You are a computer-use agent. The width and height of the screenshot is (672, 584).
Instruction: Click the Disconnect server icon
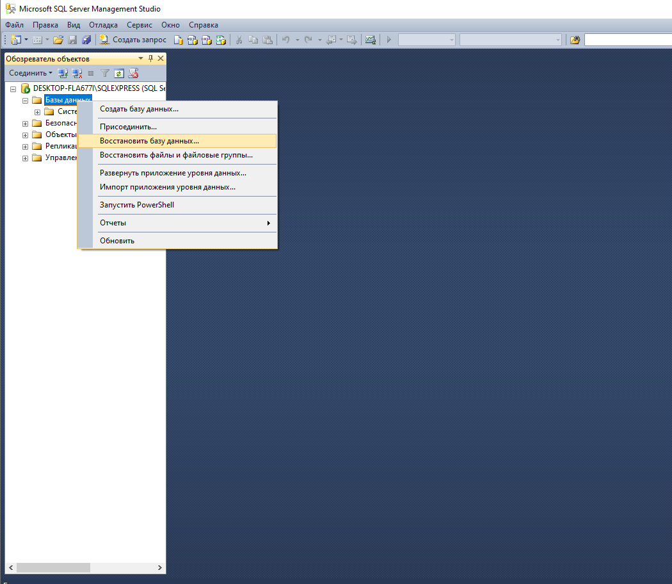click(77, 74)
